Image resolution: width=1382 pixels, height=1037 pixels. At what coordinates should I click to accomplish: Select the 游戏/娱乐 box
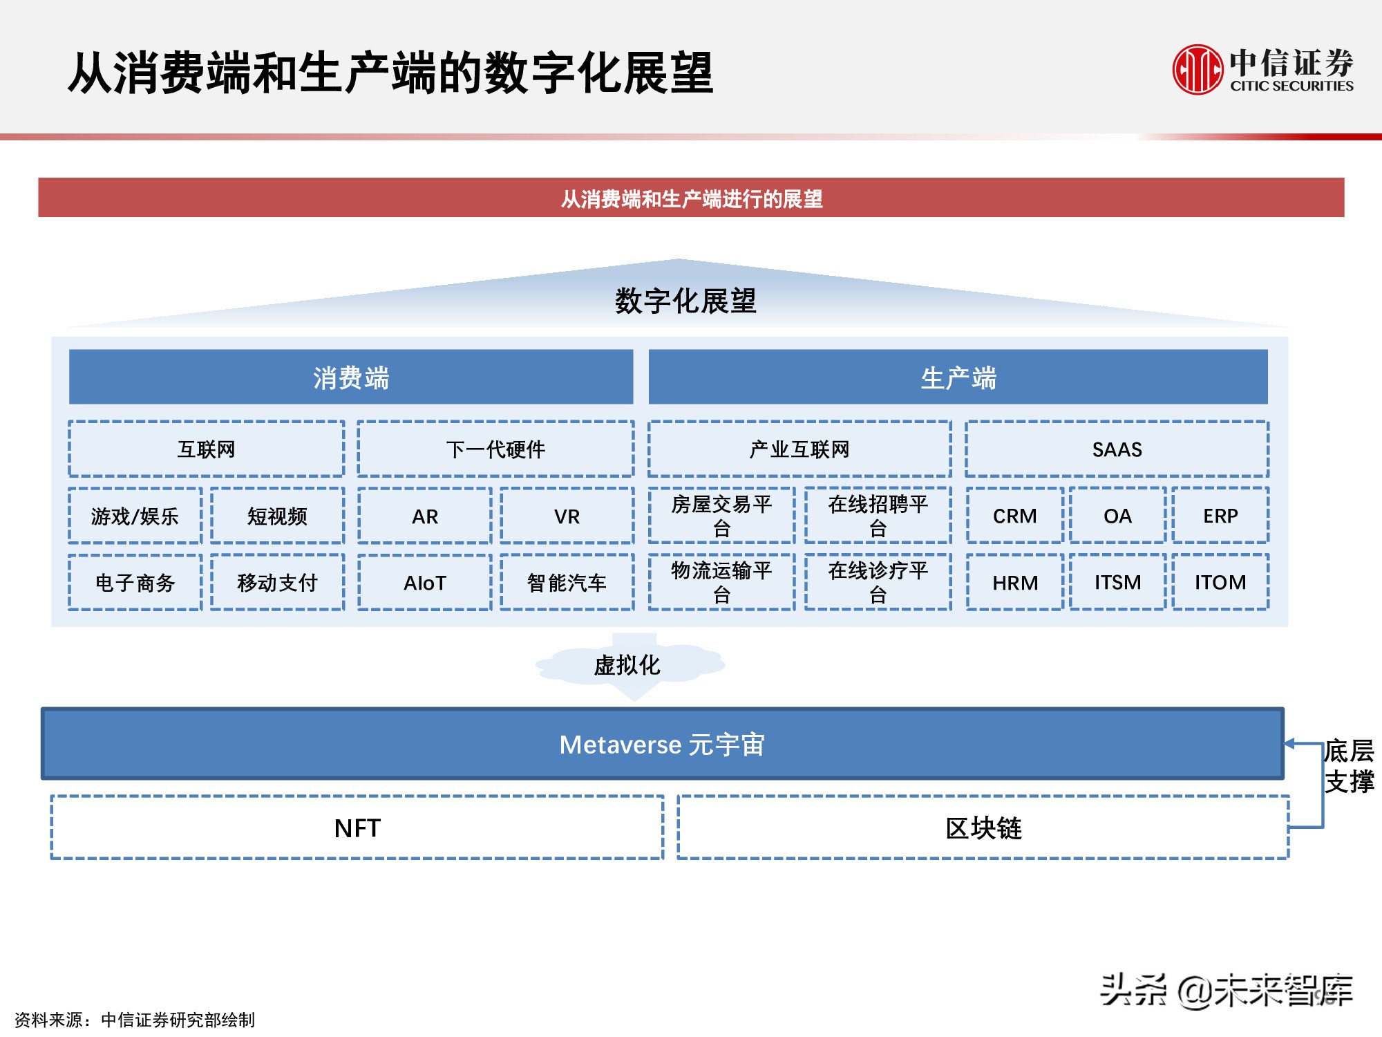[x=135, y=516]
